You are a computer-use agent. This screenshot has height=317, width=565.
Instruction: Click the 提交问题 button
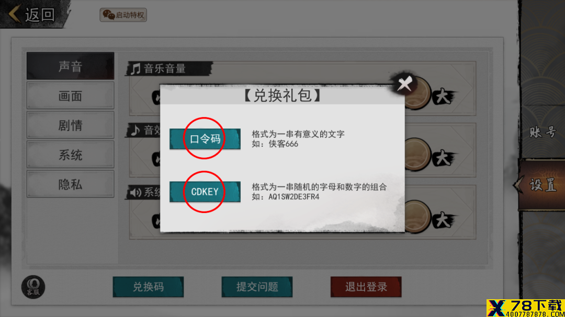tap(257, 287)
